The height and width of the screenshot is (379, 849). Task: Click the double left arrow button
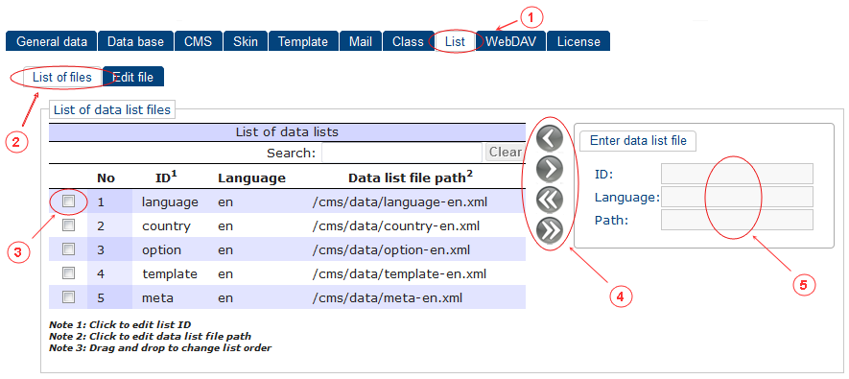click(x=550, y=201)
